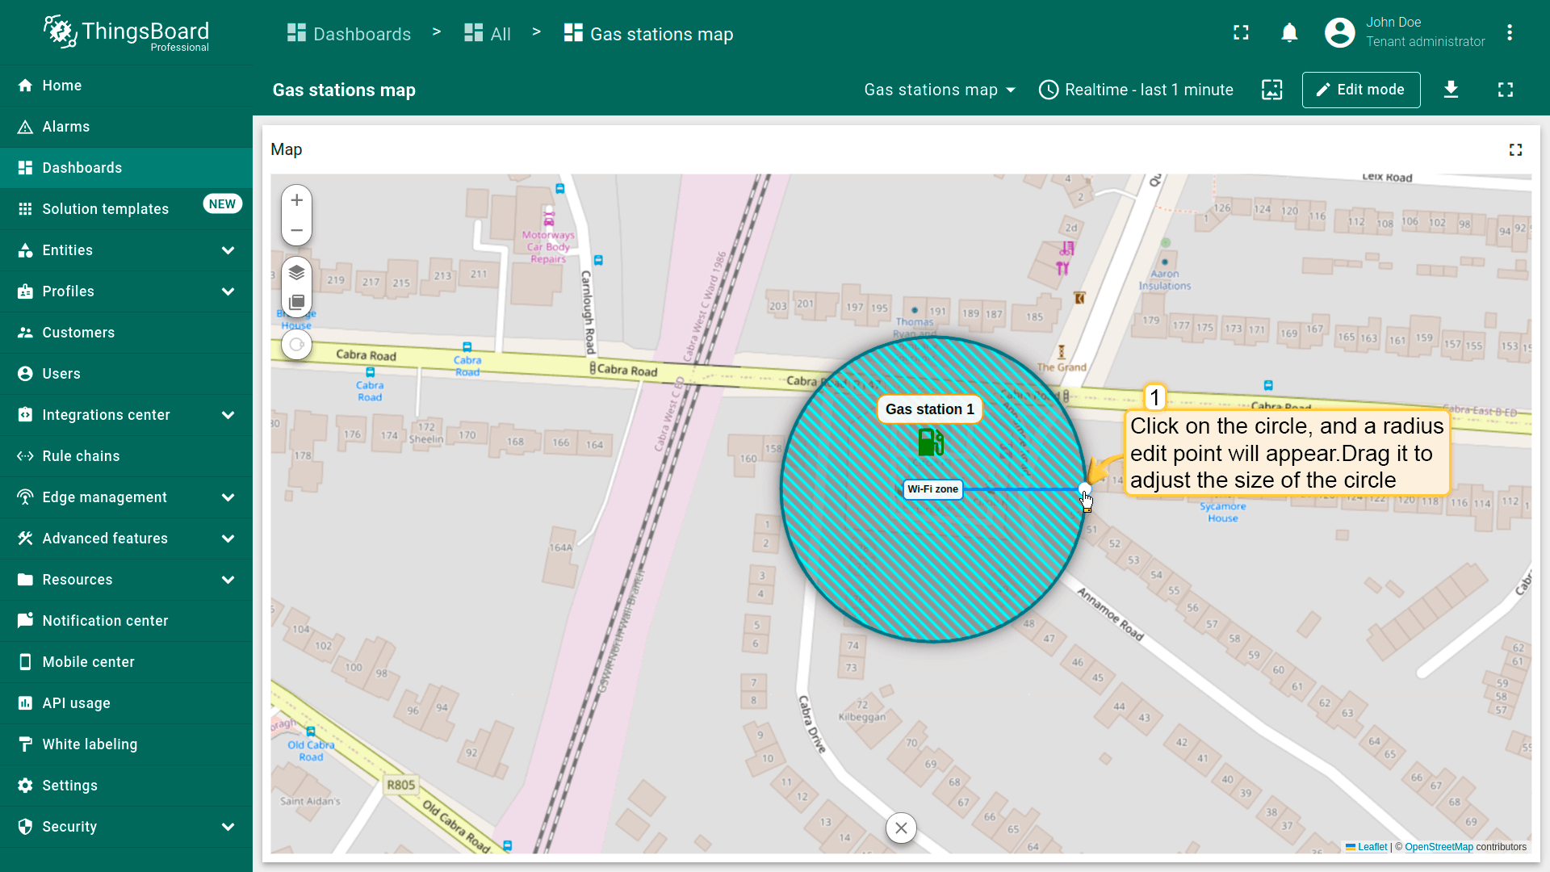Viewport: 1550px width, 872px height.
Task: Expand Integrations center section
Action: point(228,415)
